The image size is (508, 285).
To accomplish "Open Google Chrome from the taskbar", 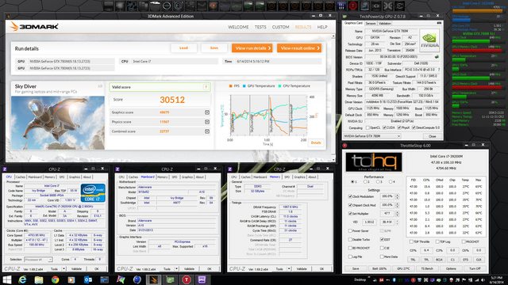I will pos(55,279).
